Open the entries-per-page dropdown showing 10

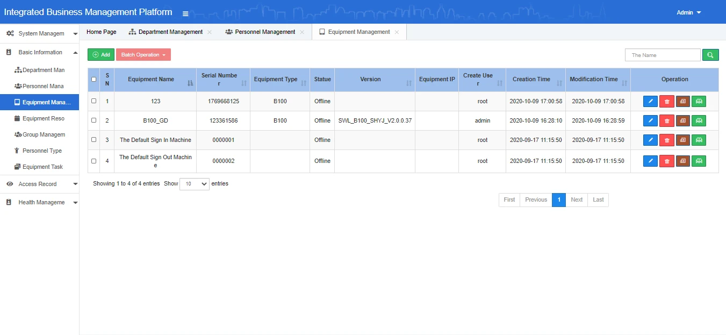tap(194, 184)
